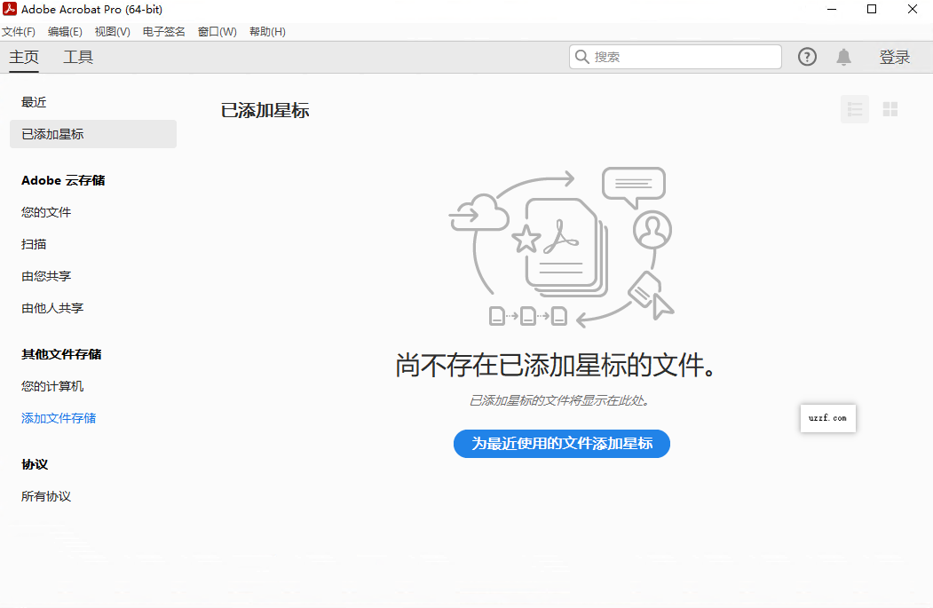Click the 添加文件存储 link

(59, 418)
